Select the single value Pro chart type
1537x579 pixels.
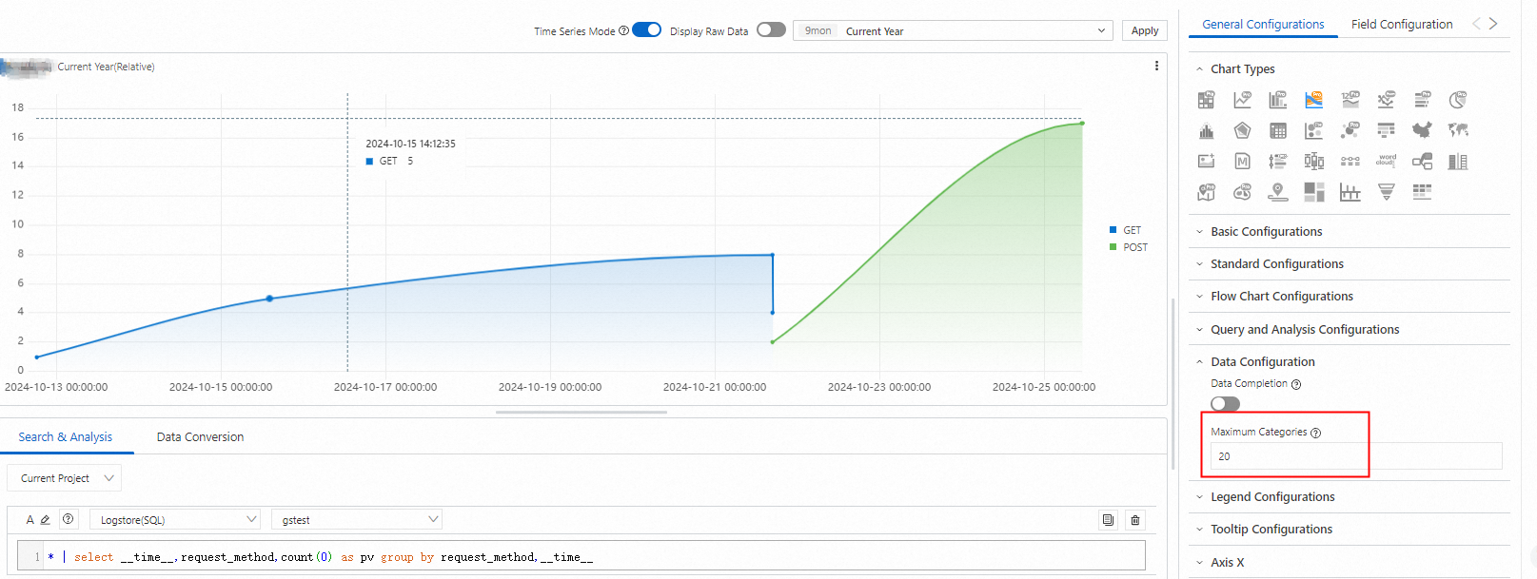click(1350, 100)
